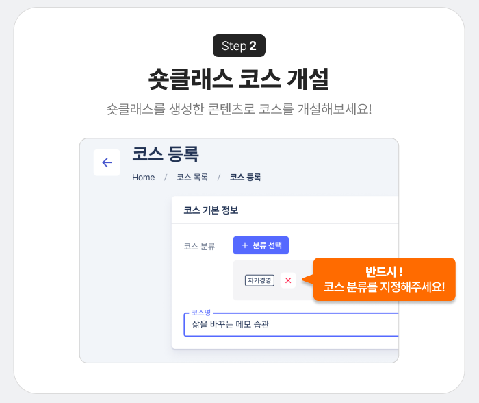Open the 분류 선택 category button

point(261,245)
